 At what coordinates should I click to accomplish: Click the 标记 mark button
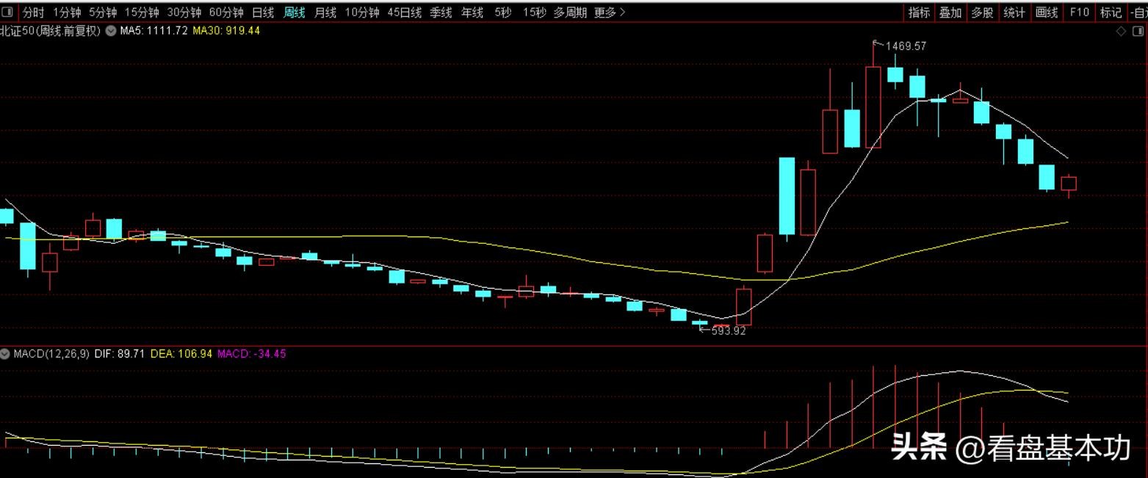1111,12
